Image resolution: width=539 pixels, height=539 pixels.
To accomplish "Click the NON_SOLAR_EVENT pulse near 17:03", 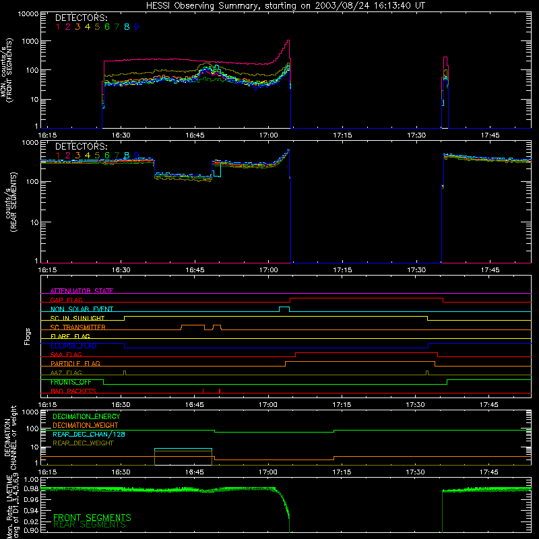I will [284, 308].
